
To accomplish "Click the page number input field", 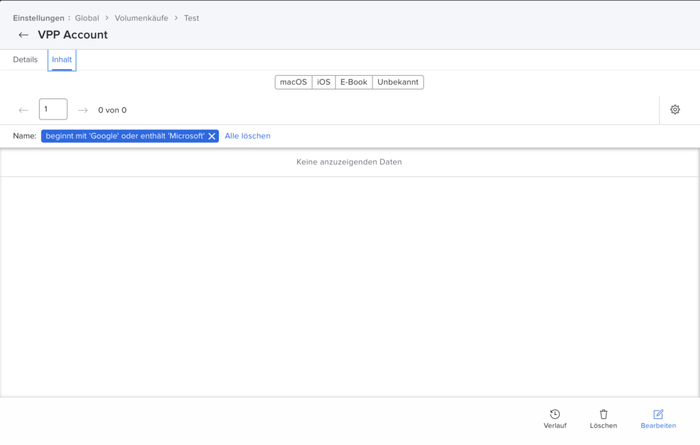I will click(53, 109).
